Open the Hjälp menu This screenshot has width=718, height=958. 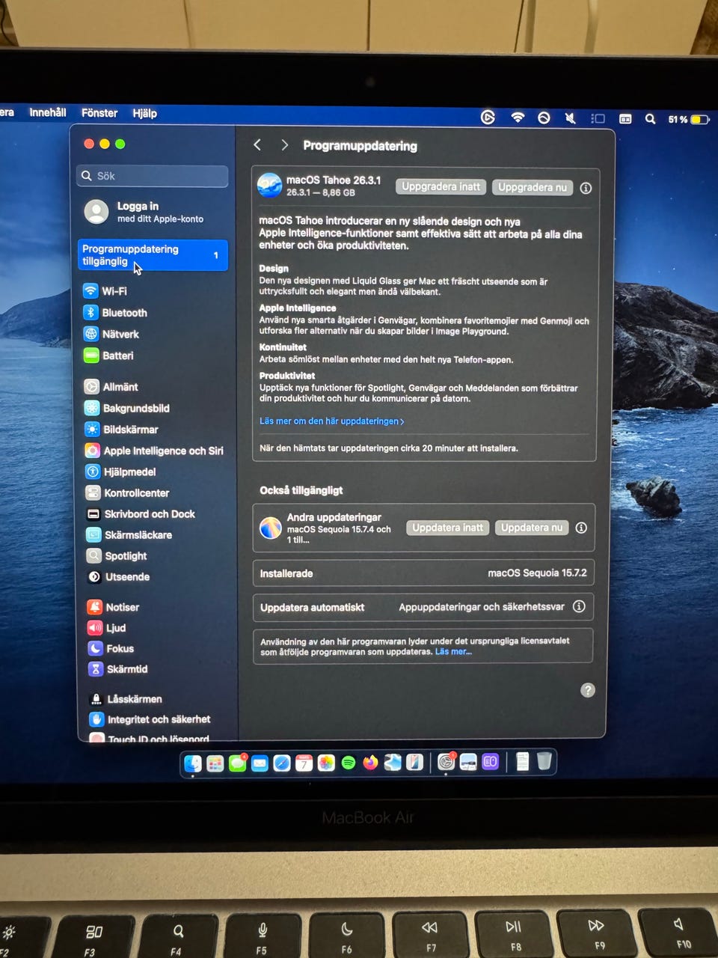144,113
